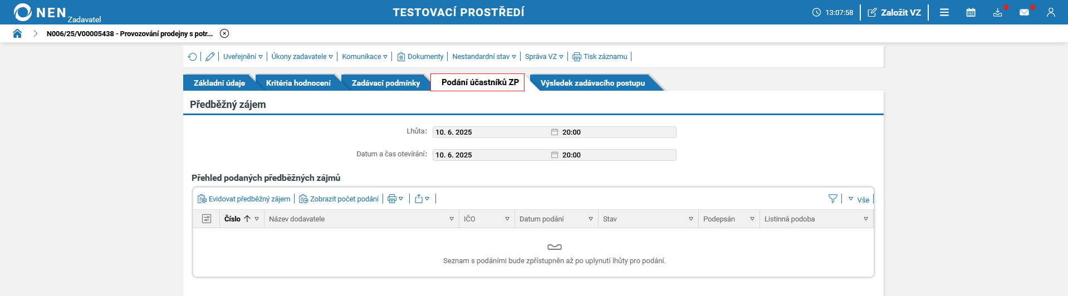Click the clock time 13:07:58
Viewport: 1068px width, 296px height.
832,12
